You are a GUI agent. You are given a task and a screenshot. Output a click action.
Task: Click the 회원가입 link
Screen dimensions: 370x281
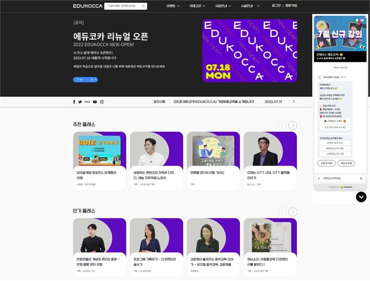(291, 6)
